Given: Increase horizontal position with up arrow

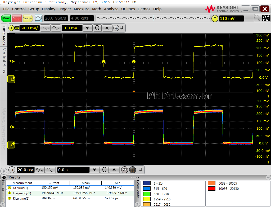Looking at the screenshot, I should [114, 170].
